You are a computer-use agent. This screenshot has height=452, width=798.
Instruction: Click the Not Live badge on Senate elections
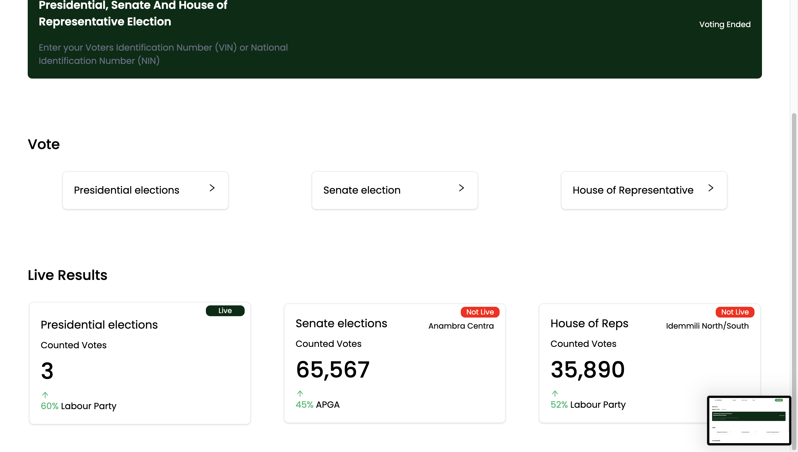click(x=480, y=312)
